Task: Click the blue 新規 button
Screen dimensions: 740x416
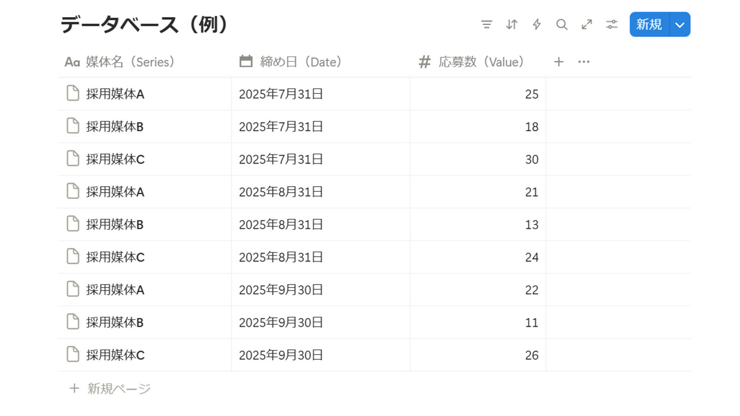Action: click(x=649, y=24)
